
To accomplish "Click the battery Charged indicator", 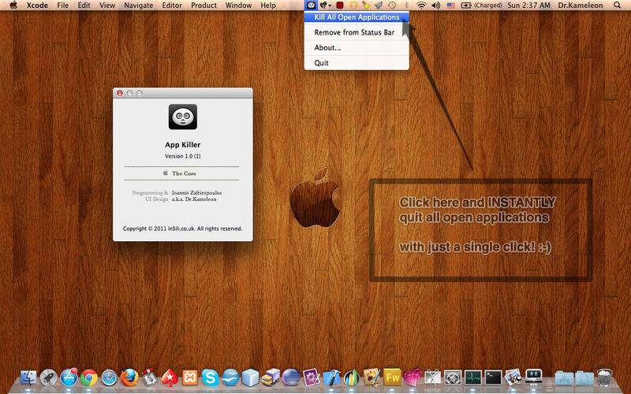I will click(481, 6).
